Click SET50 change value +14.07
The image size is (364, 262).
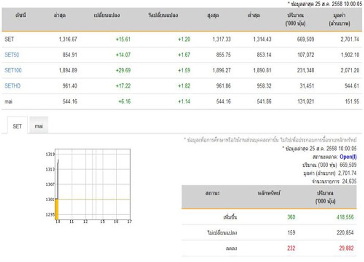[123, 55]
